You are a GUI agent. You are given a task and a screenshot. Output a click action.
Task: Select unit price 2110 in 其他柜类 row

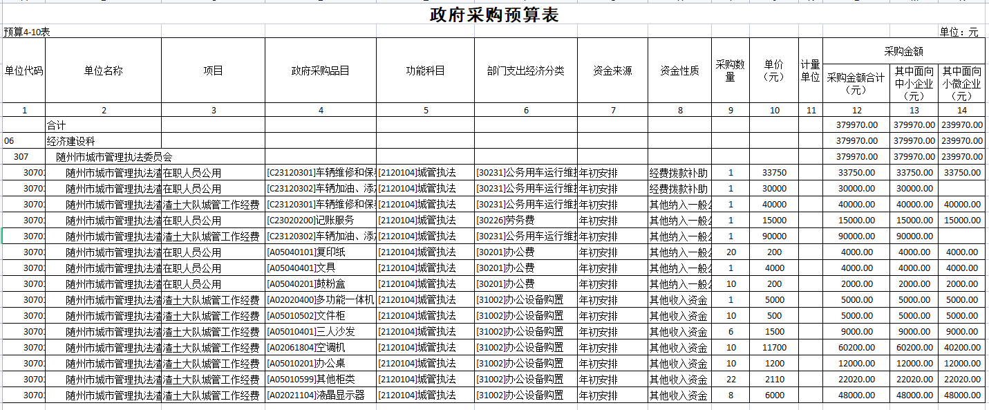(x=774, y=380)
